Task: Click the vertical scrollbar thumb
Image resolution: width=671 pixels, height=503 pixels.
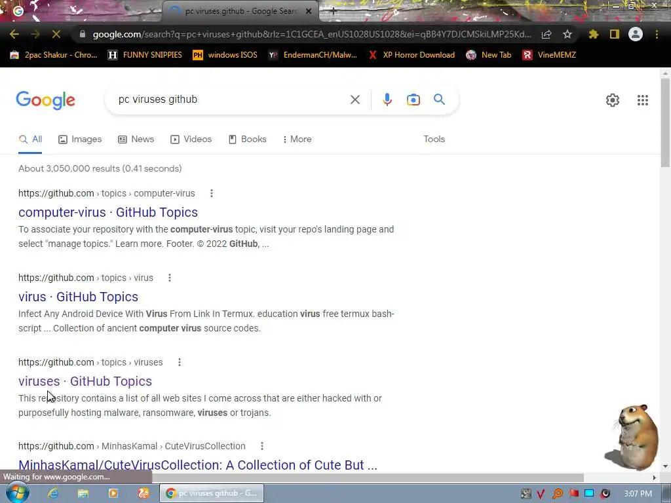Action: click(x=665, y=123)
